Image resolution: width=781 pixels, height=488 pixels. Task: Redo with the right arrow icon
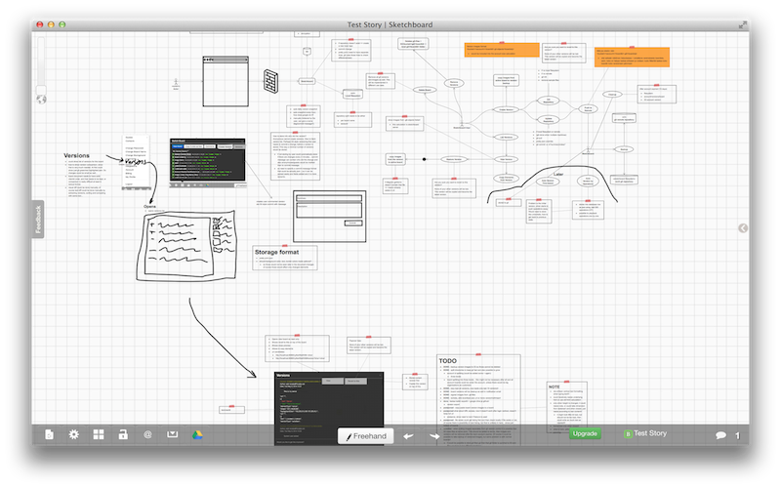point(434,436)
